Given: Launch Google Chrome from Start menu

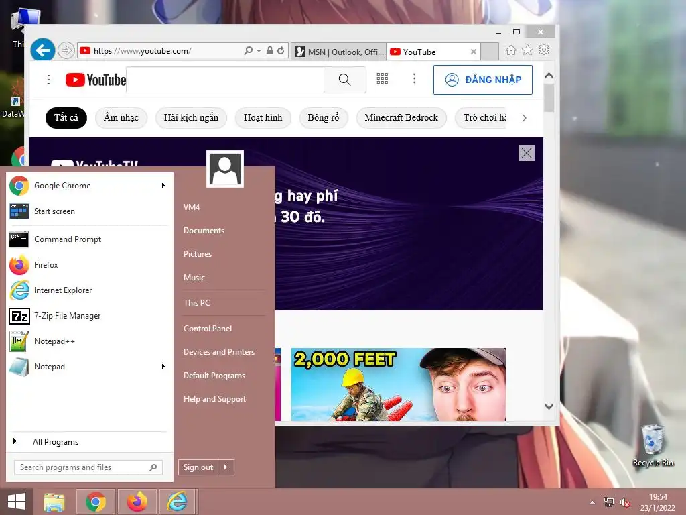Looking at the screenshot, I should pyautogui.click(x=88, y=186).
